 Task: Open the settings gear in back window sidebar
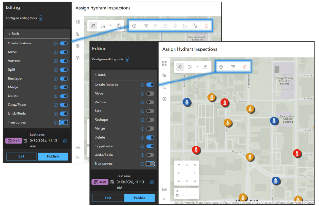[77, 58]
